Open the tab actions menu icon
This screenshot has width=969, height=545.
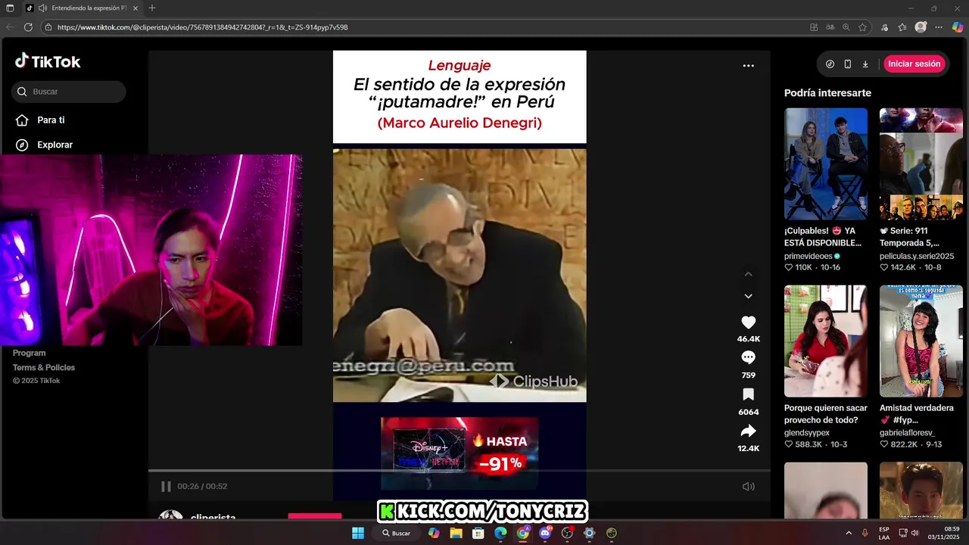pos(9,8)
